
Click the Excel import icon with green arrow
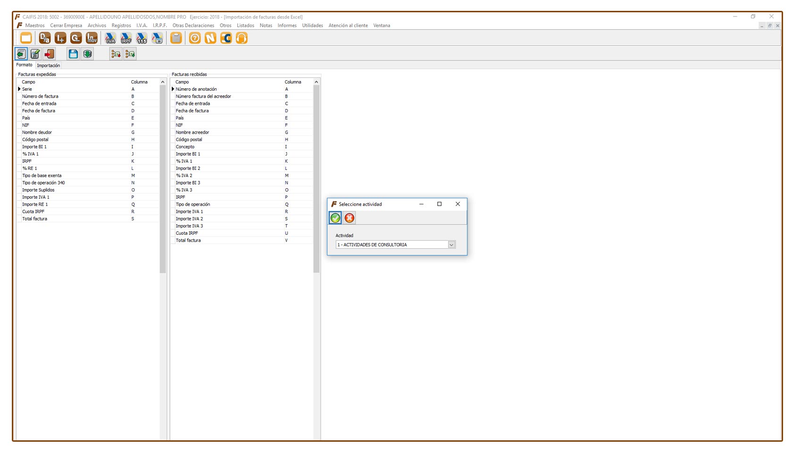click(130, 54)
